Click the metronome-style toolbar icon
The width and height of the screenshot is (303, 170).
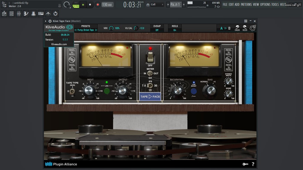click(x=48, y=14)
